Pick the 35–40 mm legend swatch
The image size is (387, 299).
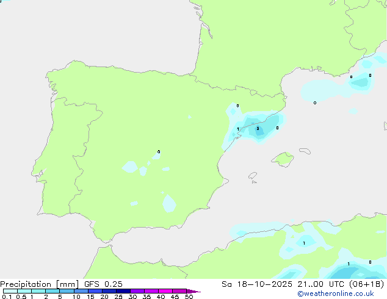151,291
